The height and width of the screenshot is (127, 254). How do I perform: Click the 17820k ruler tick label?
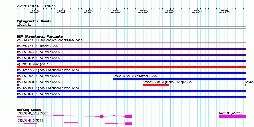89,11
